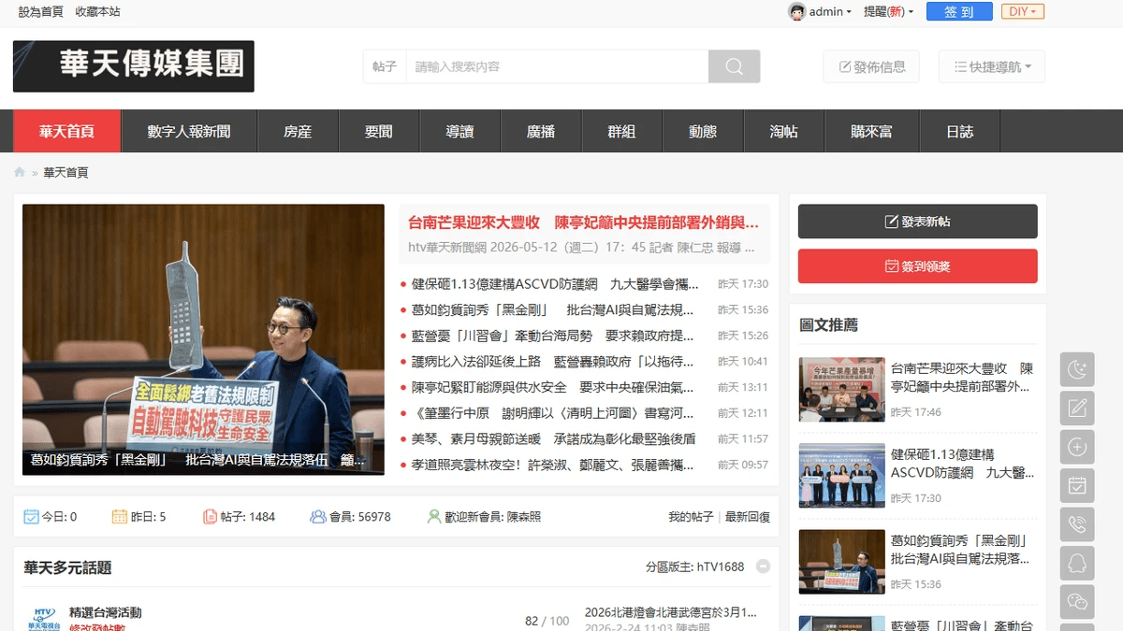Open the 精選台灣活動 forum link
The width and height of the screenshot is (1123, 631).
tap(105, 612)
